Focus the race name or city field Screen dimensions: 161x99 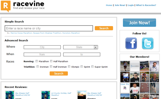click(x=49, y=28)
